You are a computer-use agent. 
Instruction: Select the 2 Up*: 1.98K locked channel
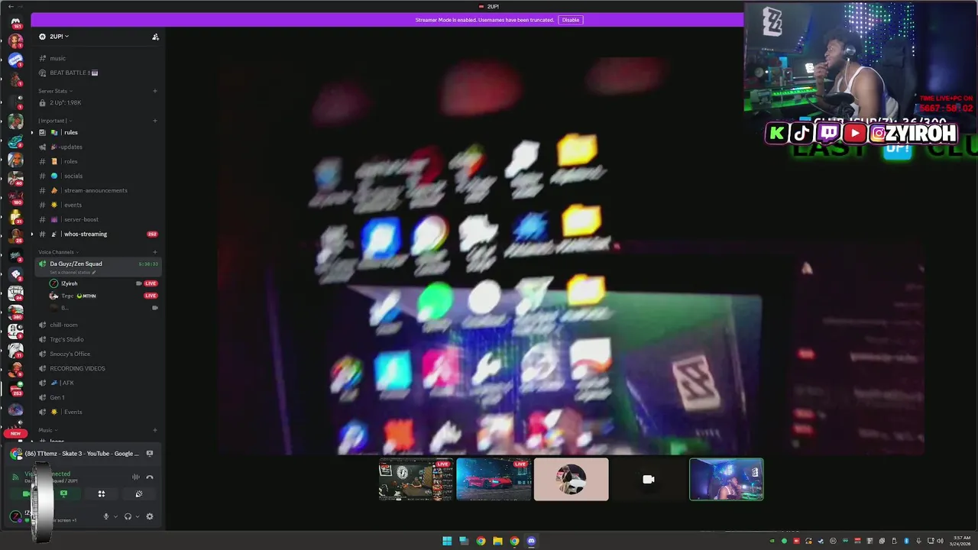point(98,102)
